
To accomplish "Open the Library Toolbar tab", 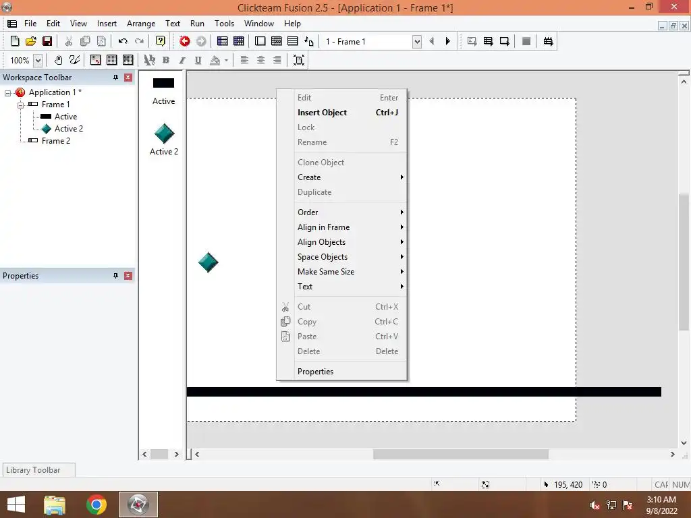I will click(x=38, y=470).
